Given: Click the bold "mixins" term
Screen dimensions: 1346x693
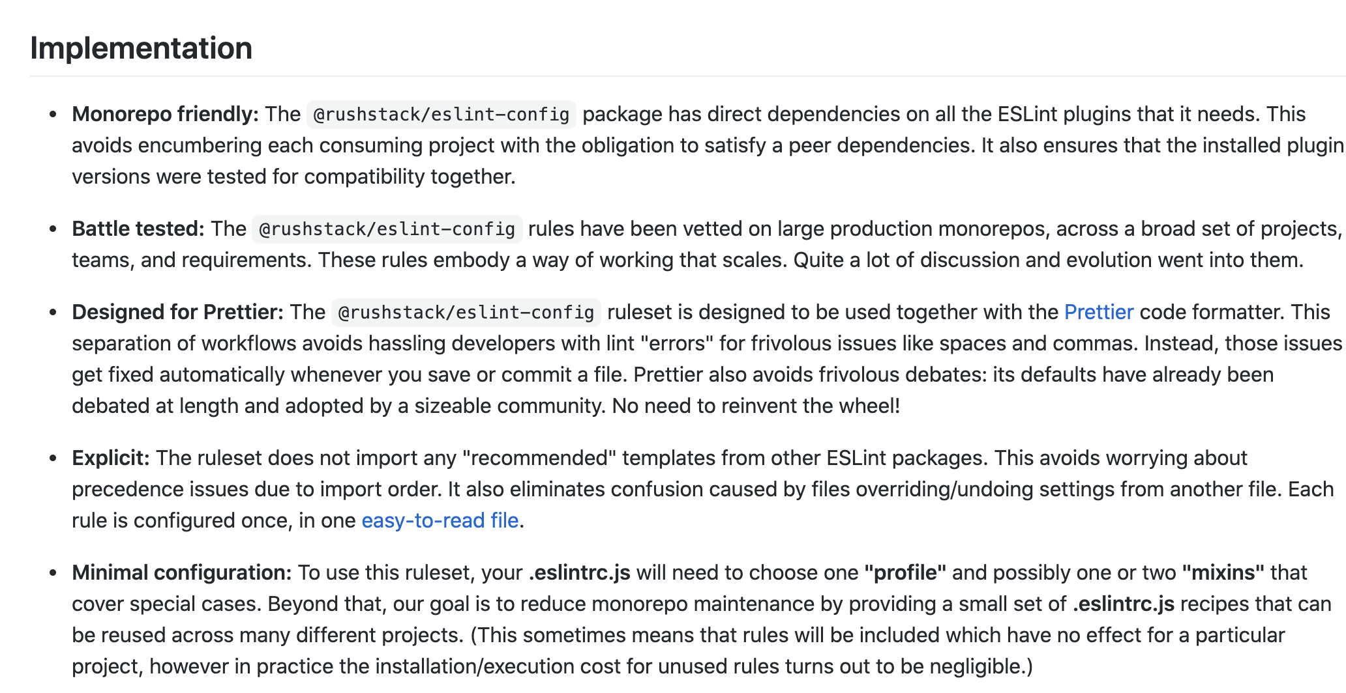Looking at the screenshot, I should pos(1223,573).
